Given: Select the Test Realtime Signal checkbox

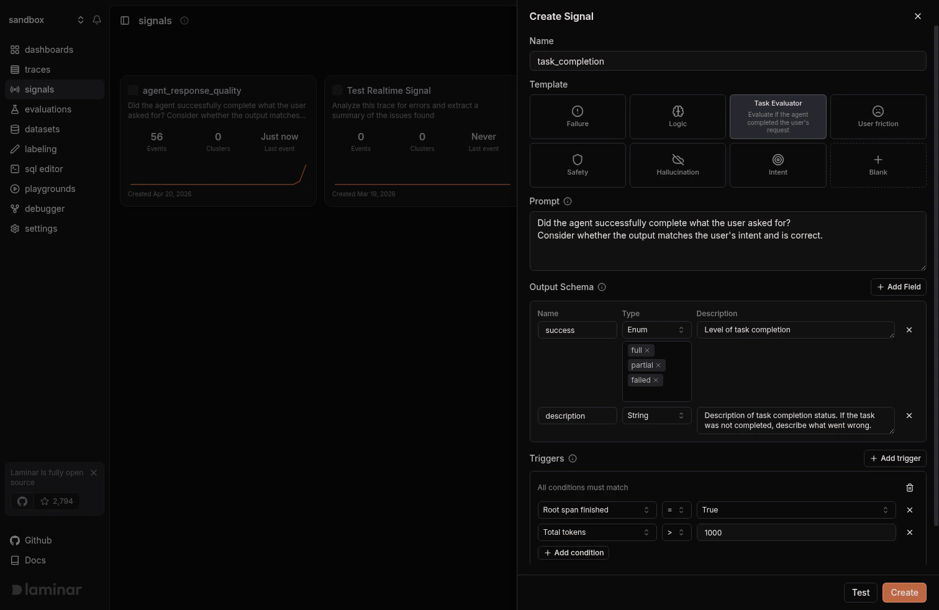Looking at the screenshot, I should tap(337, 89).
